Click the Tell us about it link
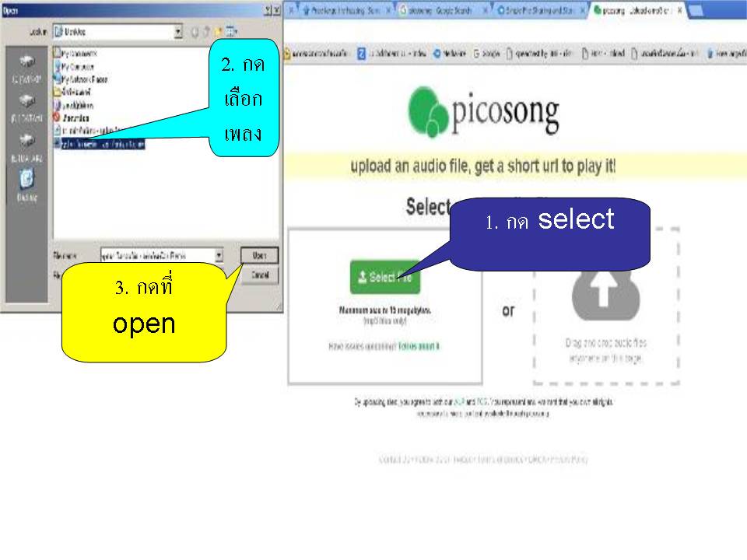 [x=419, y=346]
